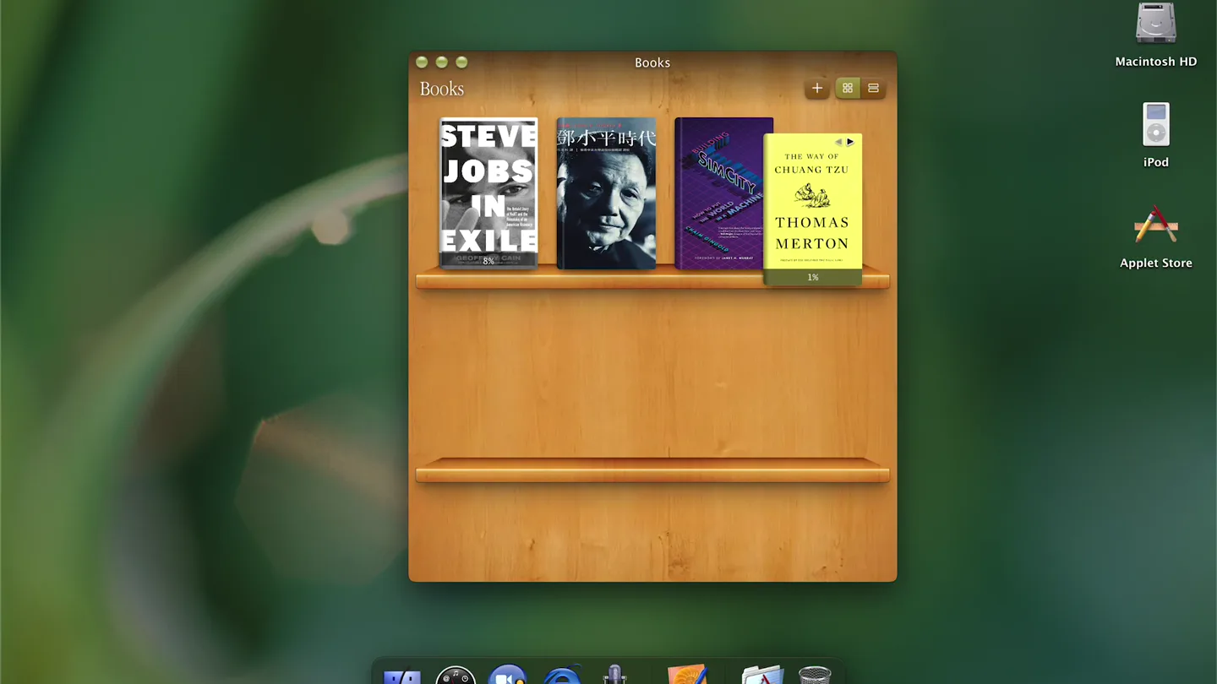Click the Books window title bar text

pyautogui.click(x=652, y=62)
